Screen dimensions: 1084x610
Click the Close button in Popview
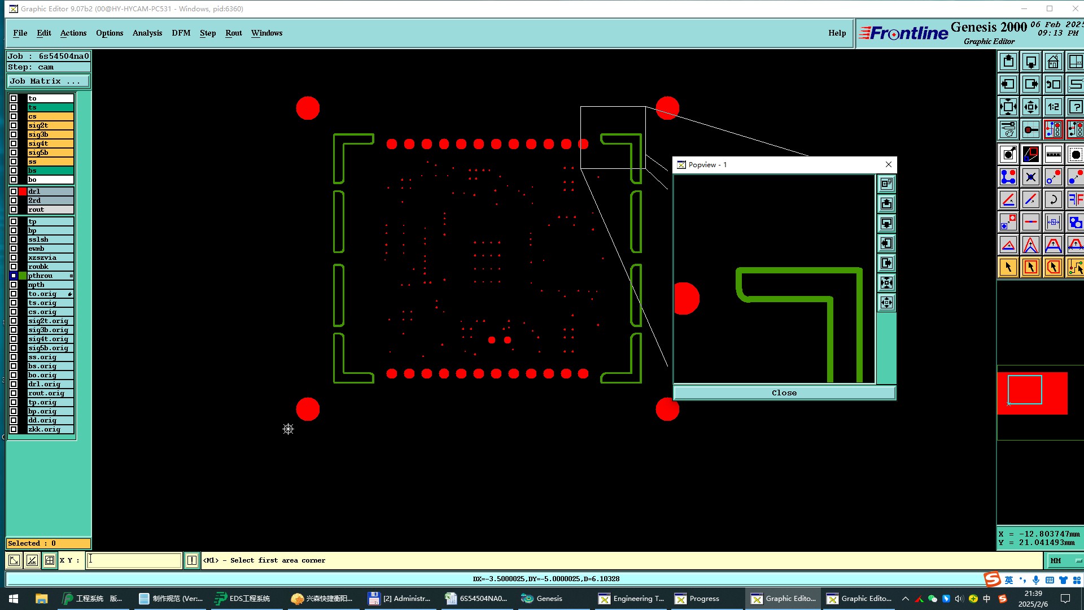point(784,393)
